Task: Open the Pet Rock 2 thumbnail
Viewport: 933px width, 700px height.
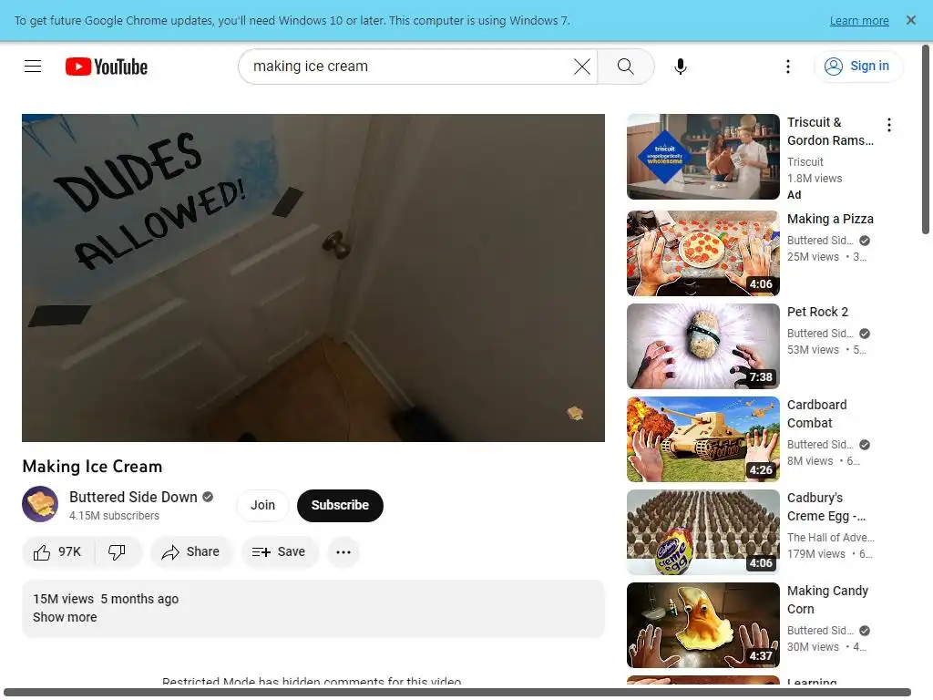Action: (x=702, y=346)
